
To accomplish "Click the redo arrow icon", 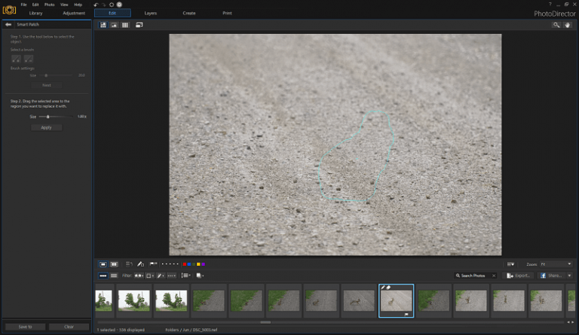I will (103, 5).
